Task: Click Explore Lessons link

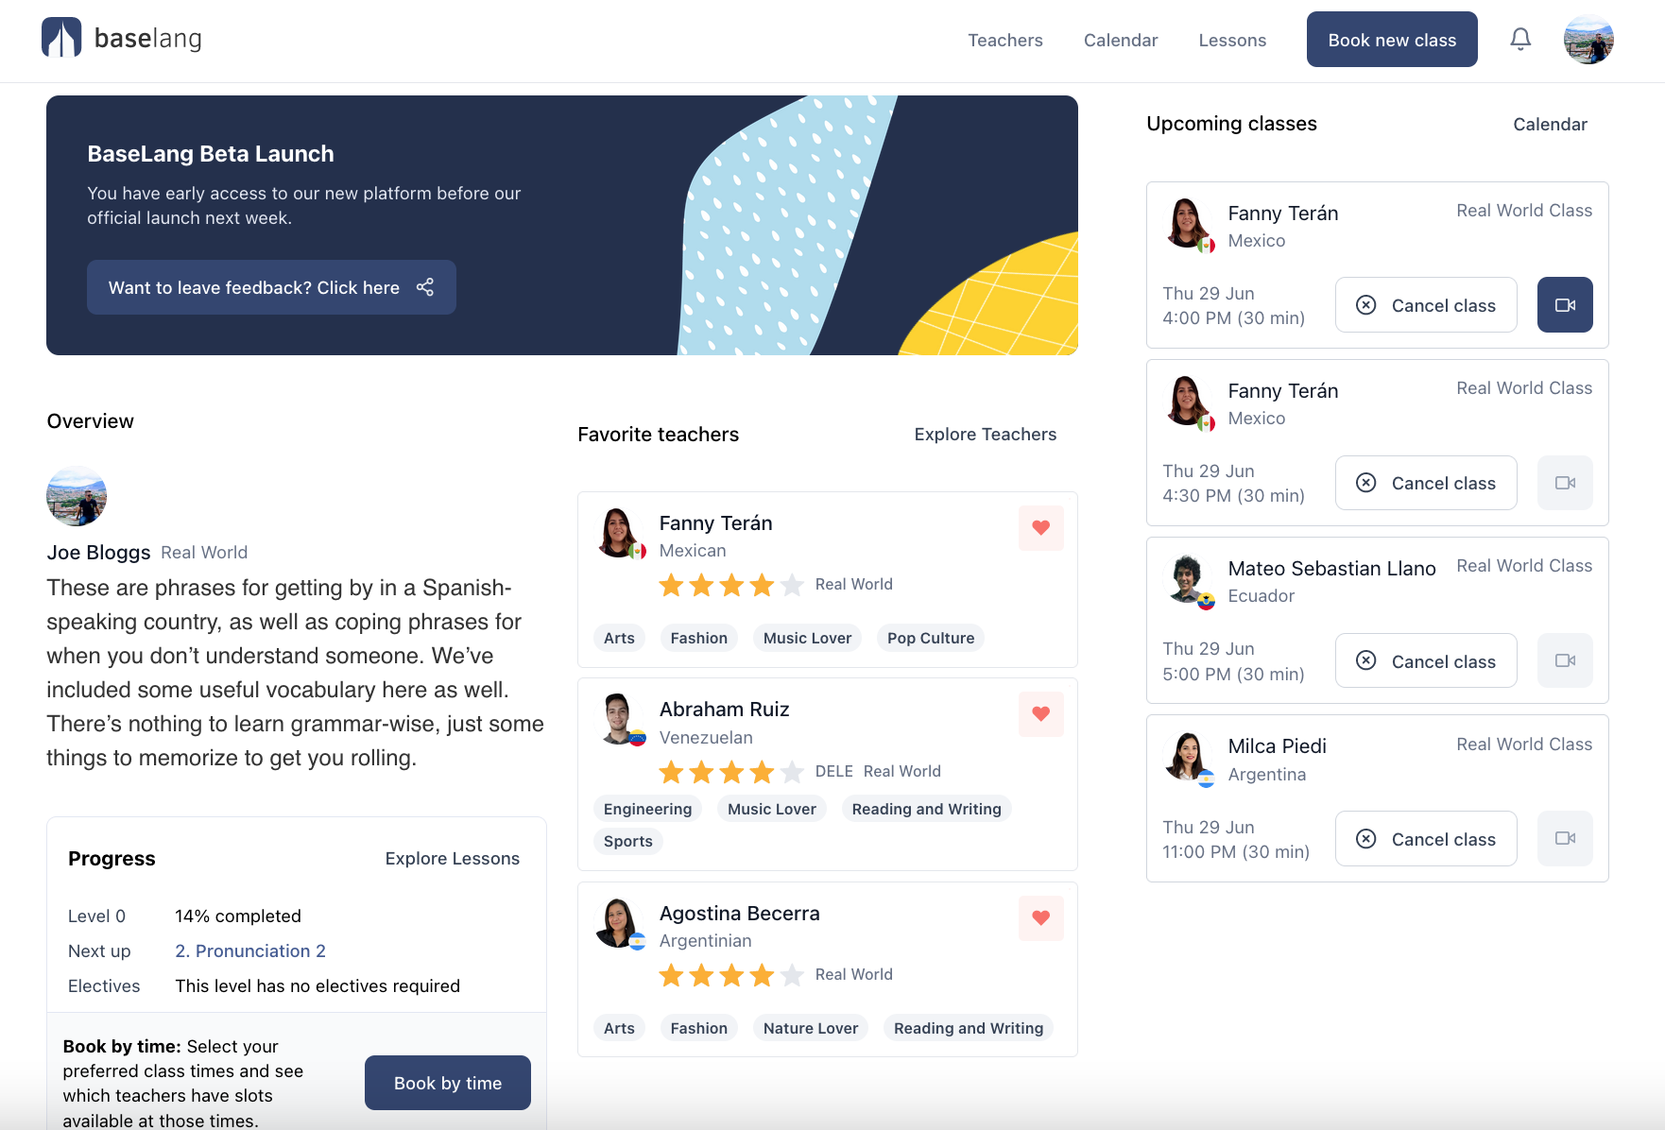Action: coord(453,859)
